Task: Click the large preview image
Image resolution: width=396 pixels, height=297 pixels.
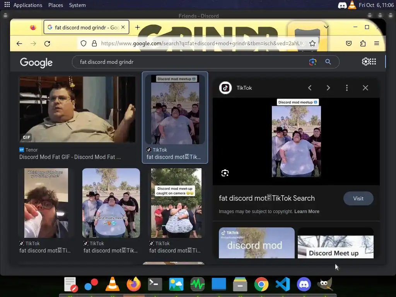Action: [x=296, y=138]
